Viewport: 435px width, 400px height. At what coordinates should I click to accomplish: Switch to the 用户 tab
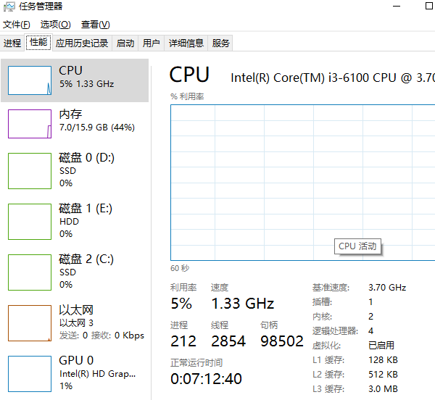pyautogui.click(x=152, y=43)
